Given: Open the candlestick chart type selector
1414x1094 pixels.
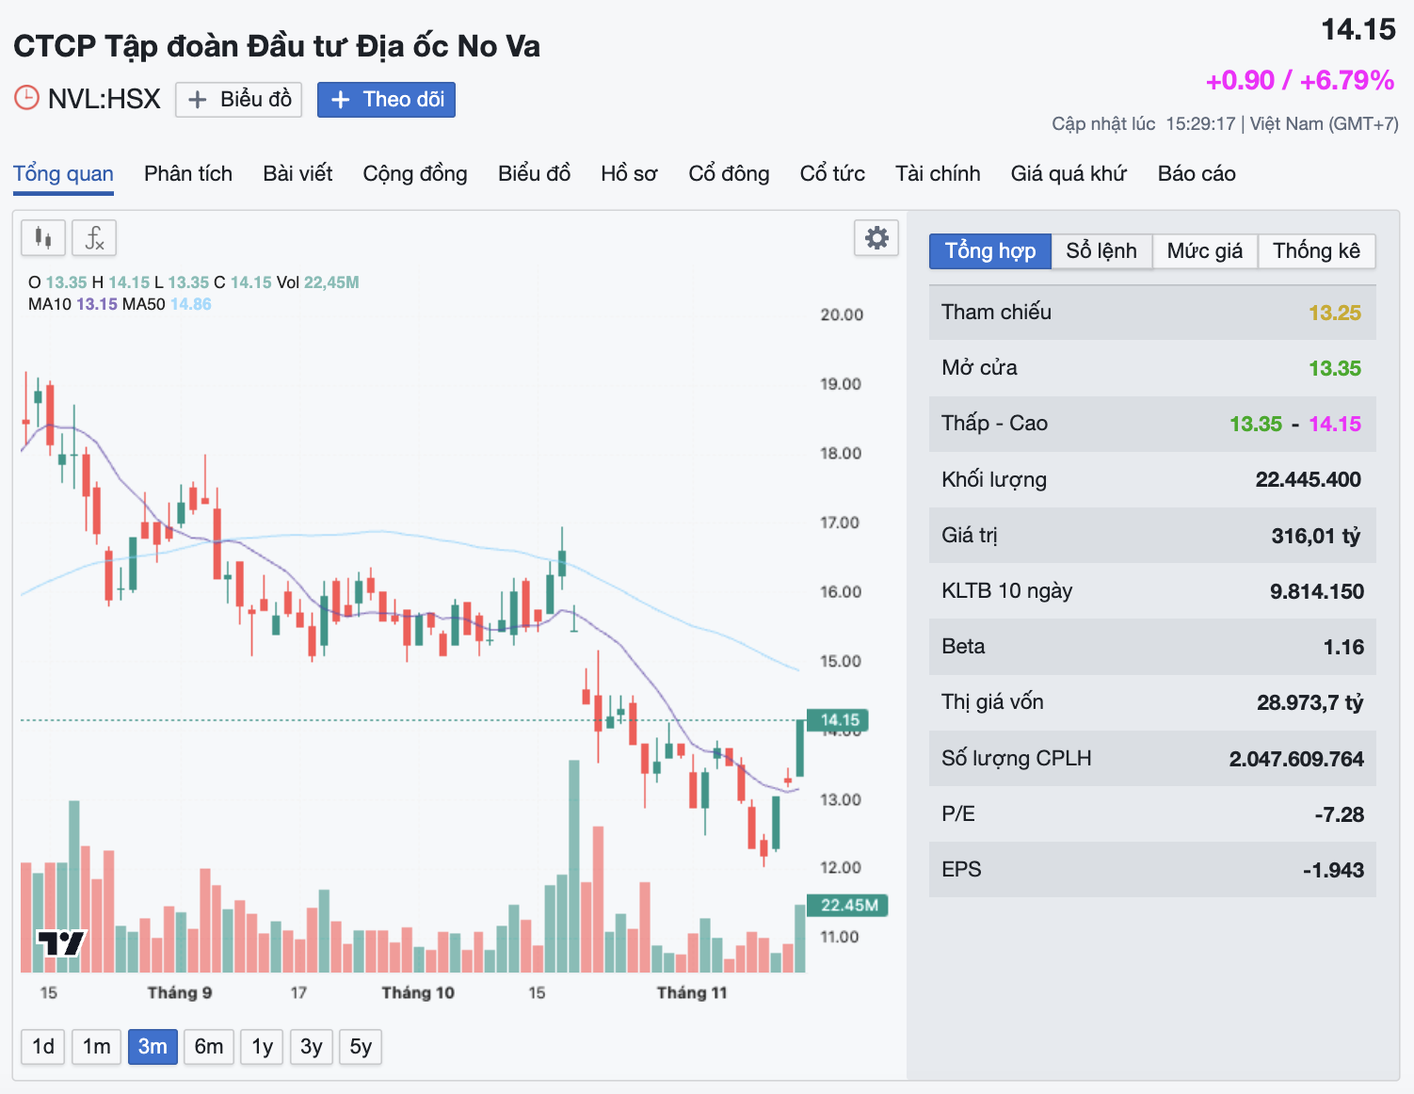Looking at the screenshot, I should click(x=43, y=238).
